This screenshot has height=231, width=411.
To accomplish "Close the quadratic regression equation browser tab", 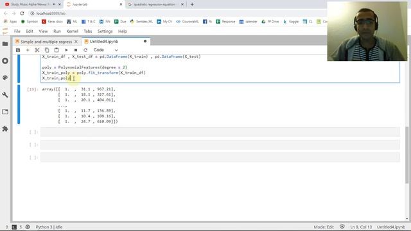I will (x=182, y=4).
